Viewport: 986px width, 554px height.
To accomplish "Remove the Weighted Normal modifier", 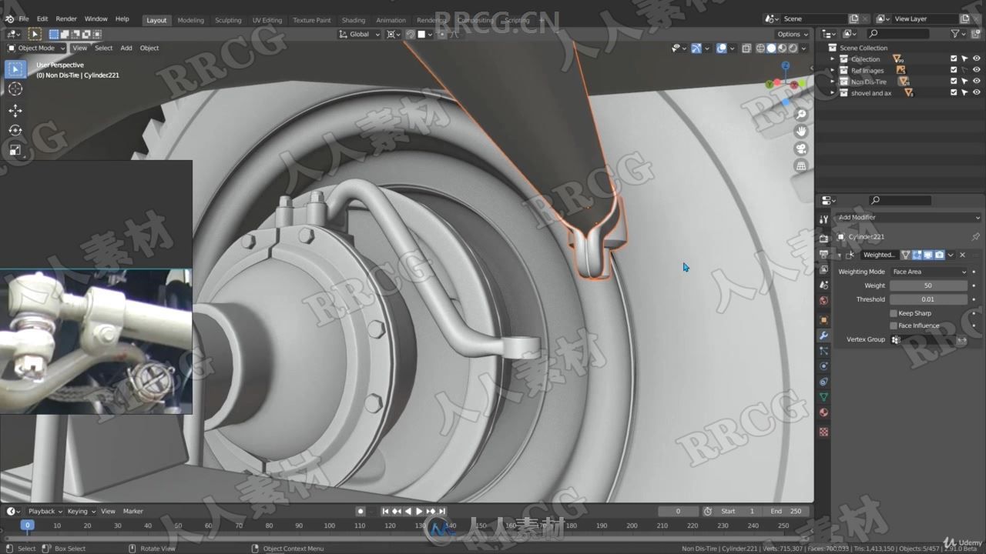I will click(x=962, y=255).
